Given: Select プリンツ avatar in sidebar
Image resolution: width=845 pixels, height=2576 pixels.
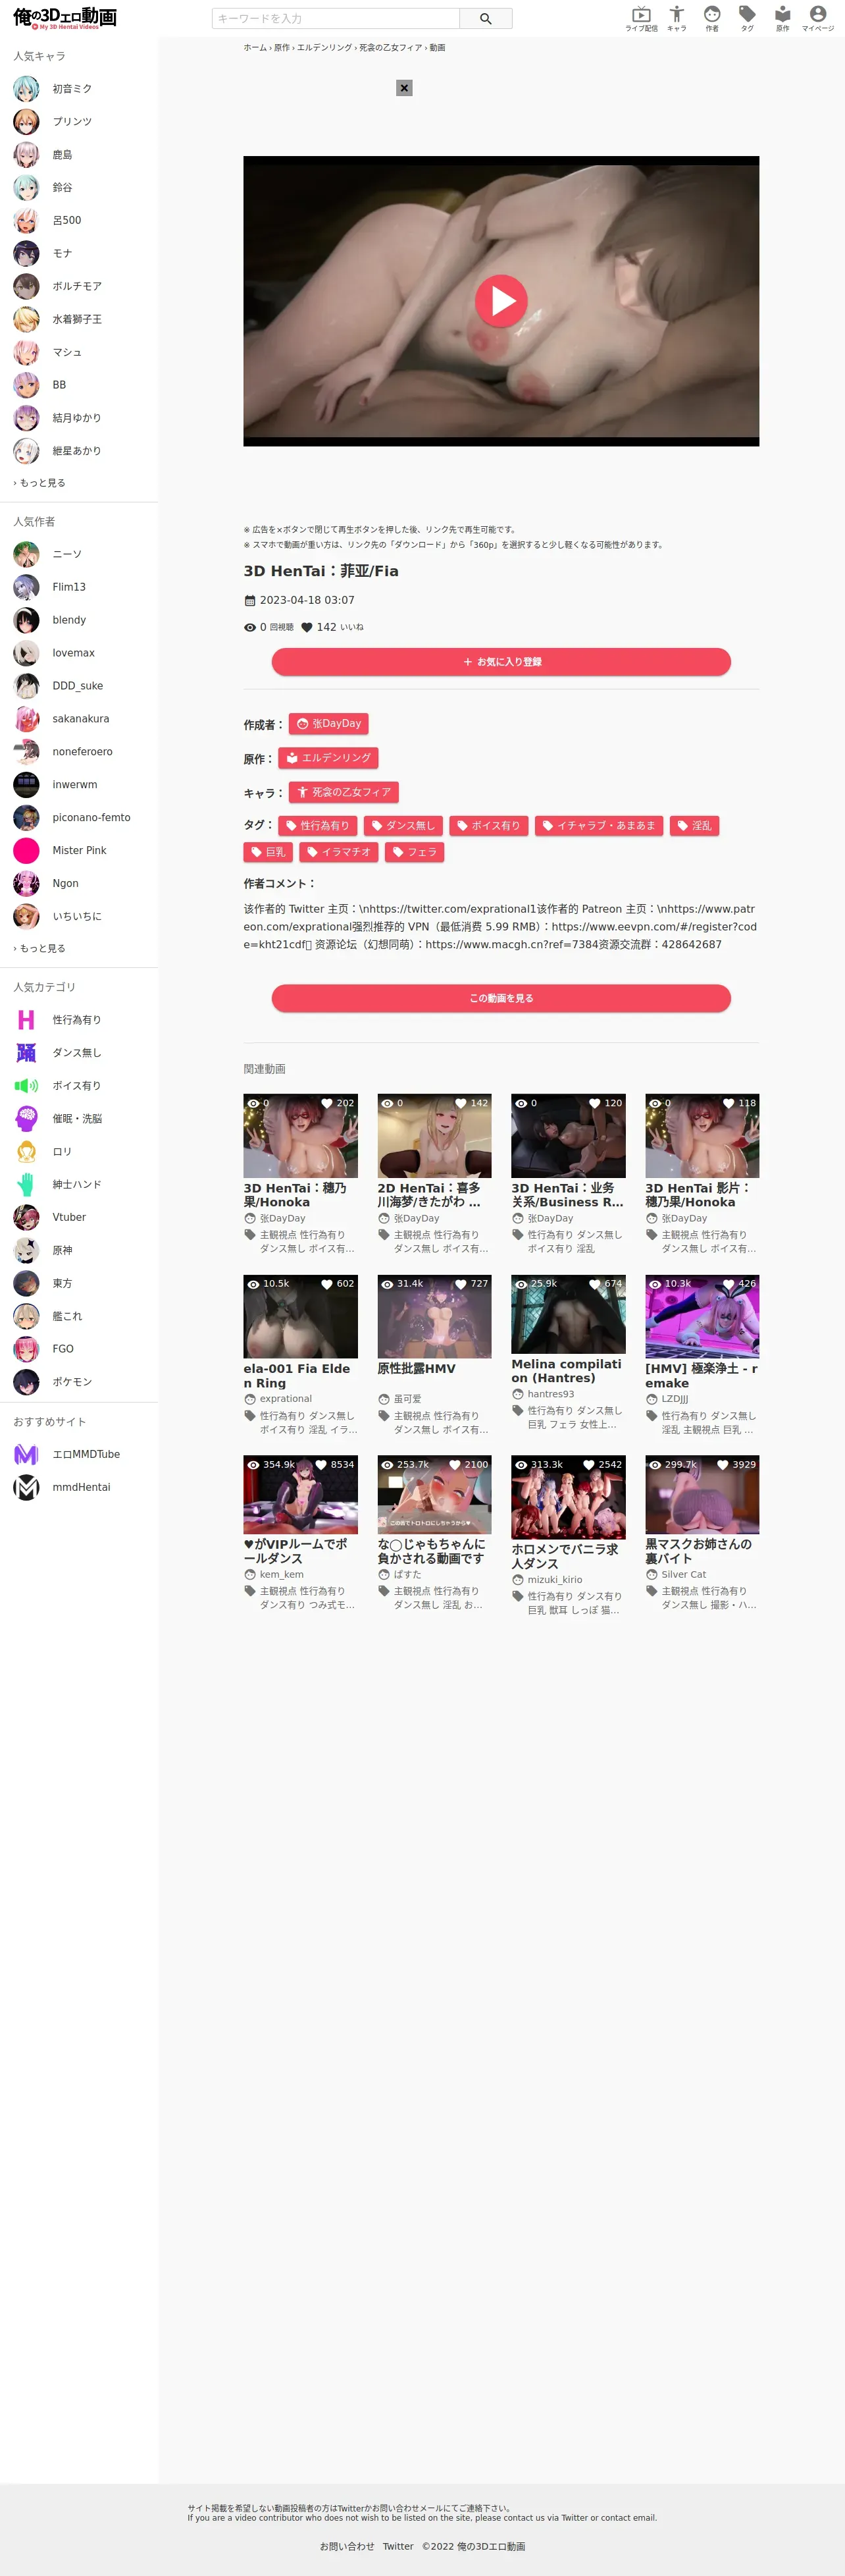Looking at the screenshot, I should click(26, 122).
